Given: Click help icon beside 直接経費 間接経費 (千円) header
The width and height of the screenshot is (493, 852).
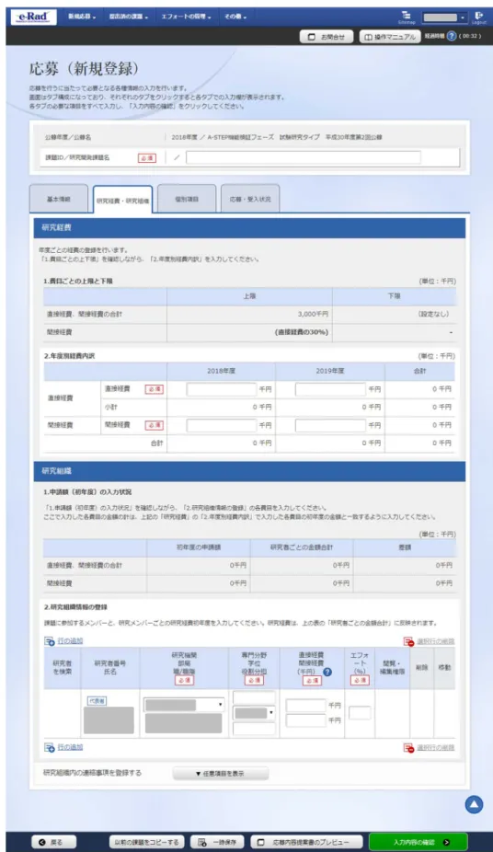Looking at the screenshot, I should pos(327,672).
